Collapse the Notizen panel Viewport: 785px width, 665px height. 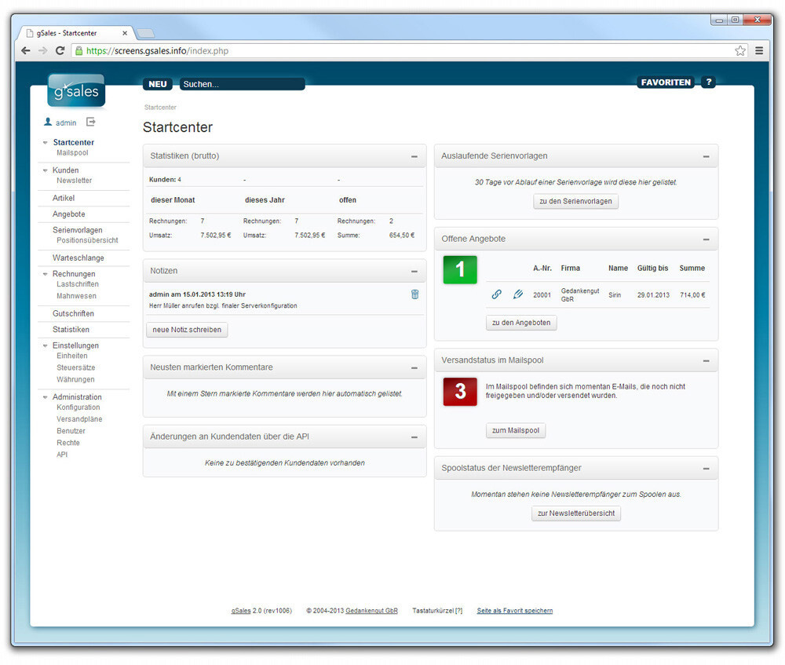click(414, 271)
